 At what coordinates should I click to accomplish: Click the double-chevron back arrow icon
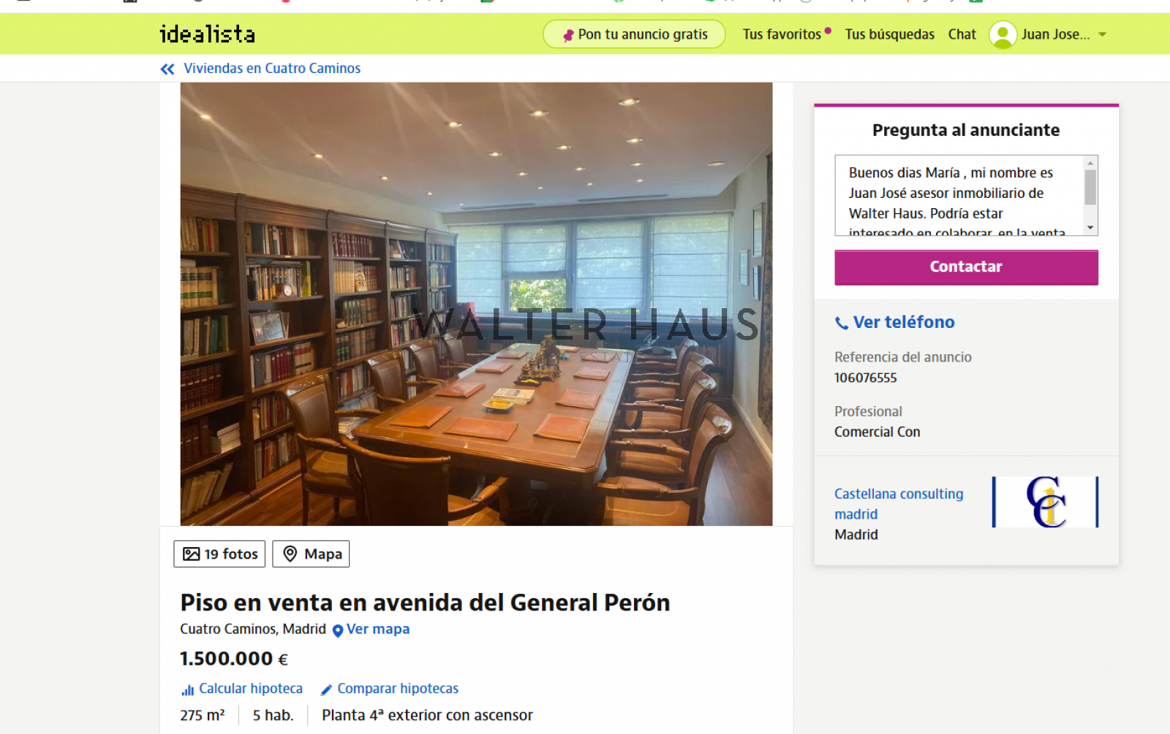(x=167, y=69)
